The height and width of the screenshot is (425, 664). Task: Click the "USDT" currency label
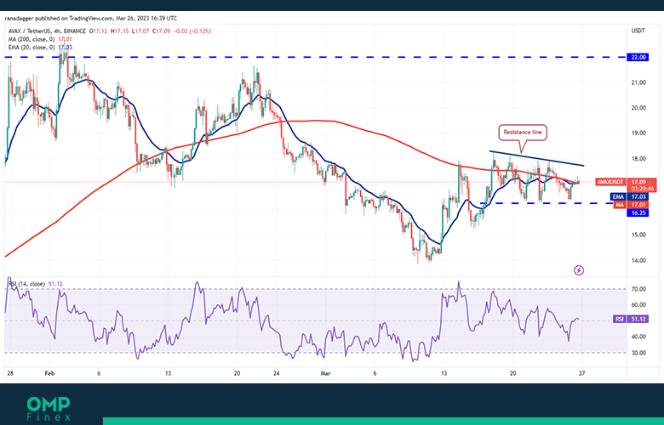click(x=638, y=31)
